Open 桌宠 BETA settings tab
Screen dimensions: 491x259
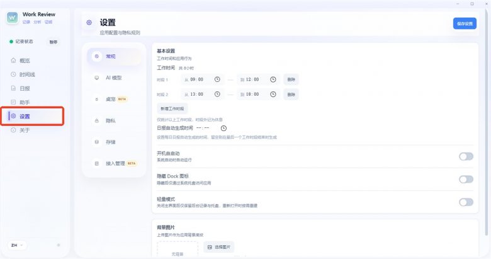click(114, 99)
